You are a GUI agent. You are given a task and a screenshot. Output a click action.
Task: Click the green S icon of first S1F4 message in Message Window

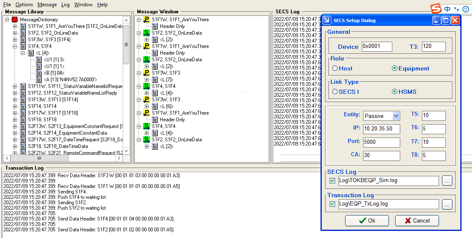pos(146,86)
